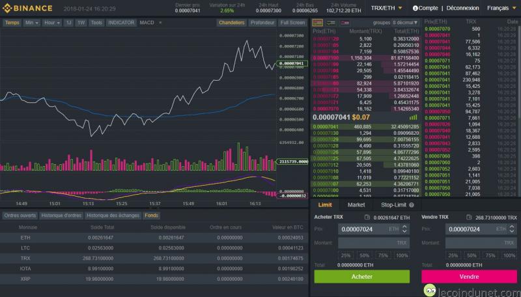Open the INDICATOR options

(121, 23)
